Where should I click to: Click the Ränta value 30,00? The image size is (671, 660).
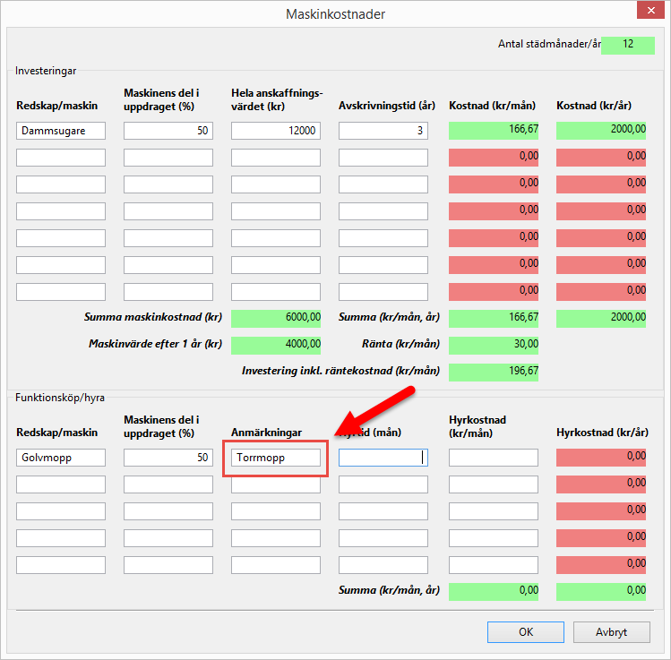click(493, 345)
